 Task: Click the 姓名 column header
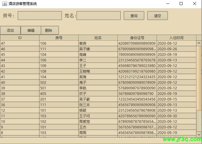(x=98, y=38)
